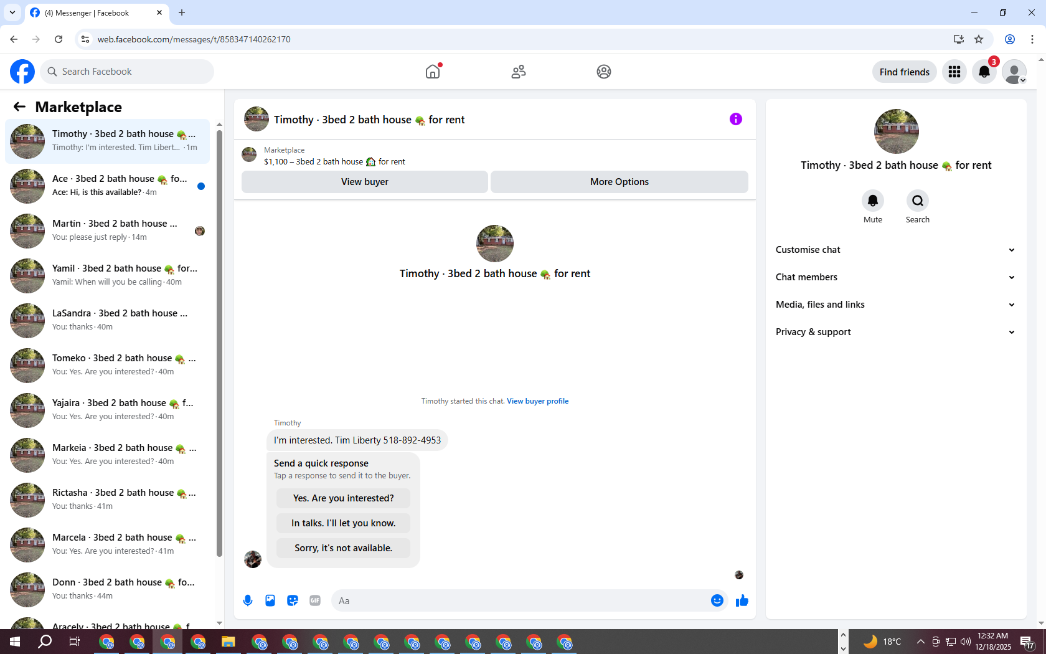Open the Notifications bell with badge 3
Viewport: 1046px width, 654px height.
point(984,72)
